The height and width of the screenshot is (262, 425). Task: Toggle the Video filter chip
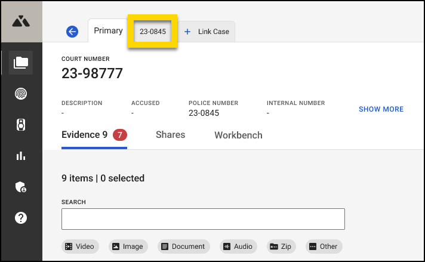click(80, 246)
